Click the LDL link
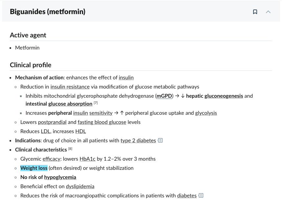This screenshot has height=200, width=282. pyautogui.click(x=46, y=131)
